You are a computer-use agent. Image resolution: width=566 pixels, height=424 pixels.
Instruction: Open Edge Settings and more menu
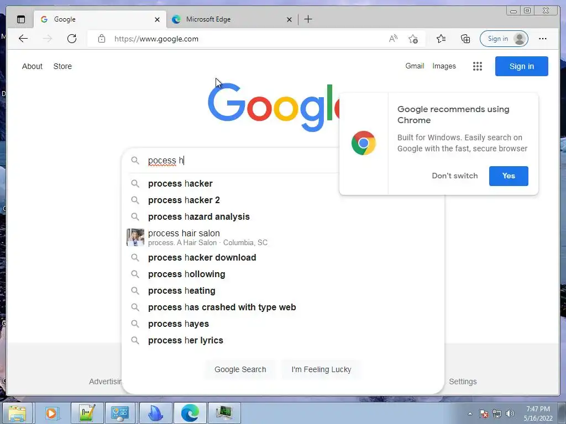[543, 39]
